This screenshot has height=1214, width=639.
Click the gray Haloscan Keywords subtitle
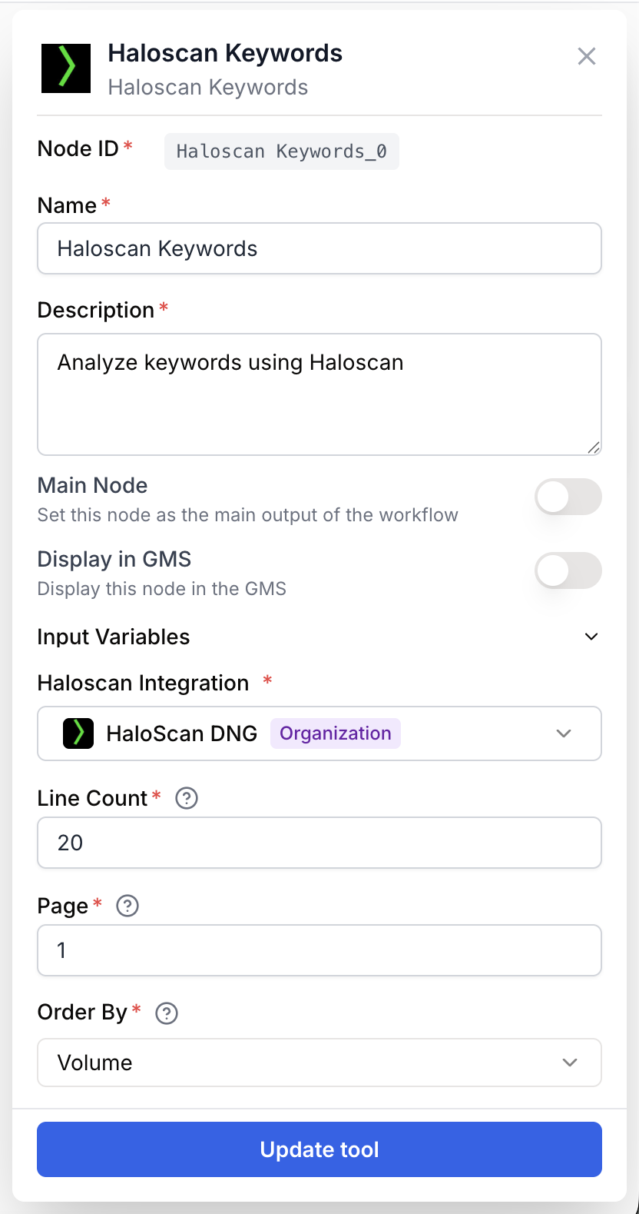point(208,88)
